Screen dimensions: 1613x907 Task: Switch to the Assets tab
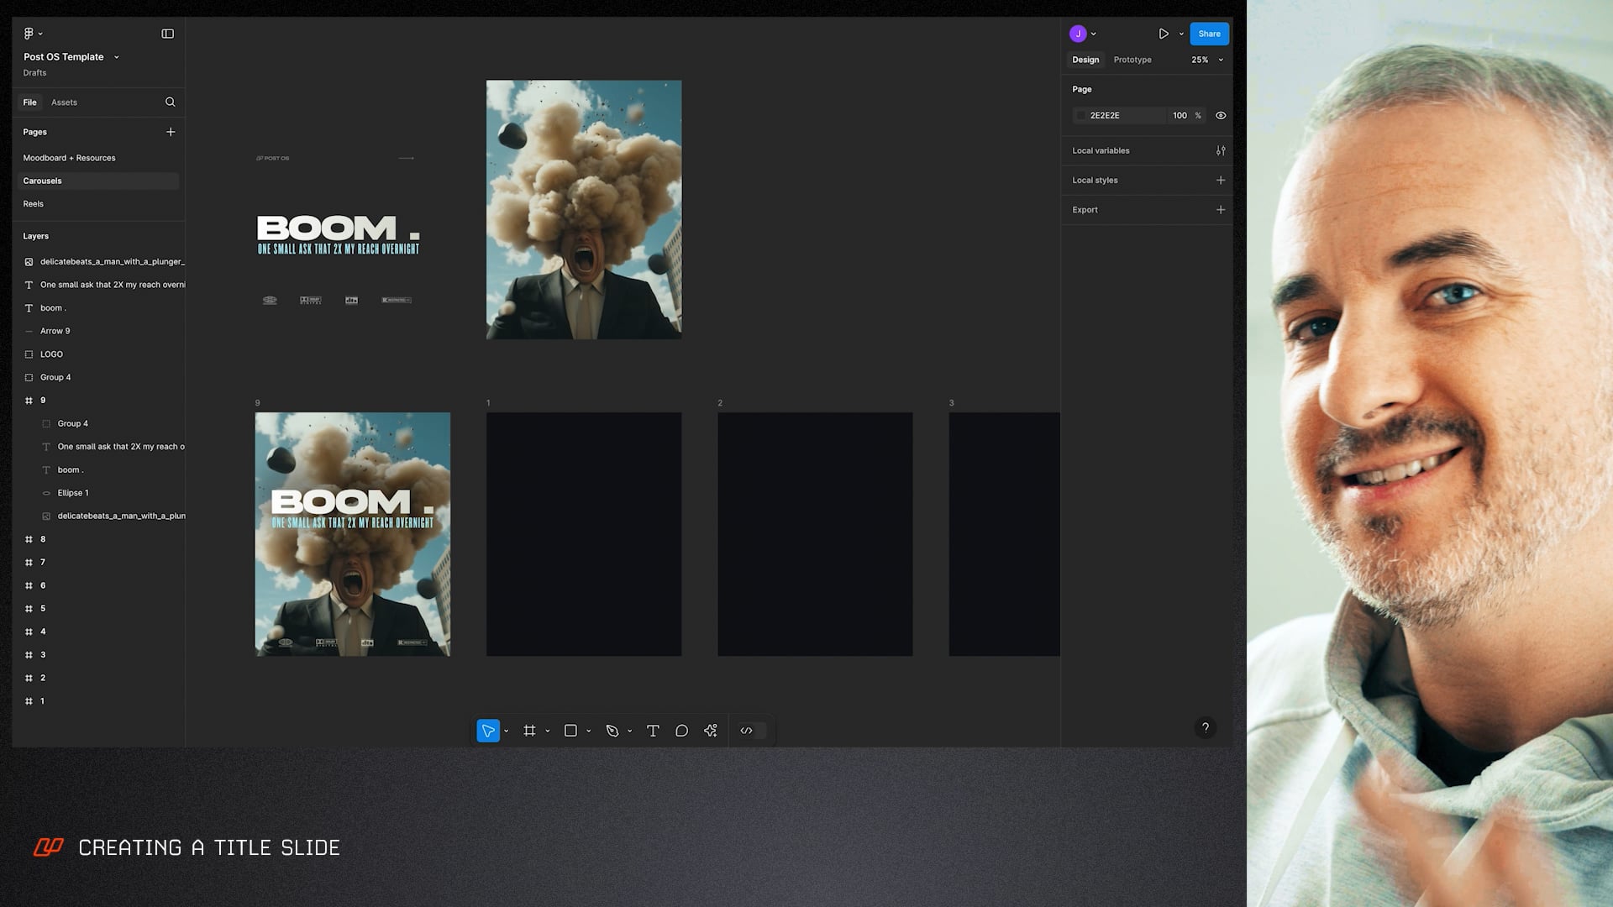pos(64,102)
